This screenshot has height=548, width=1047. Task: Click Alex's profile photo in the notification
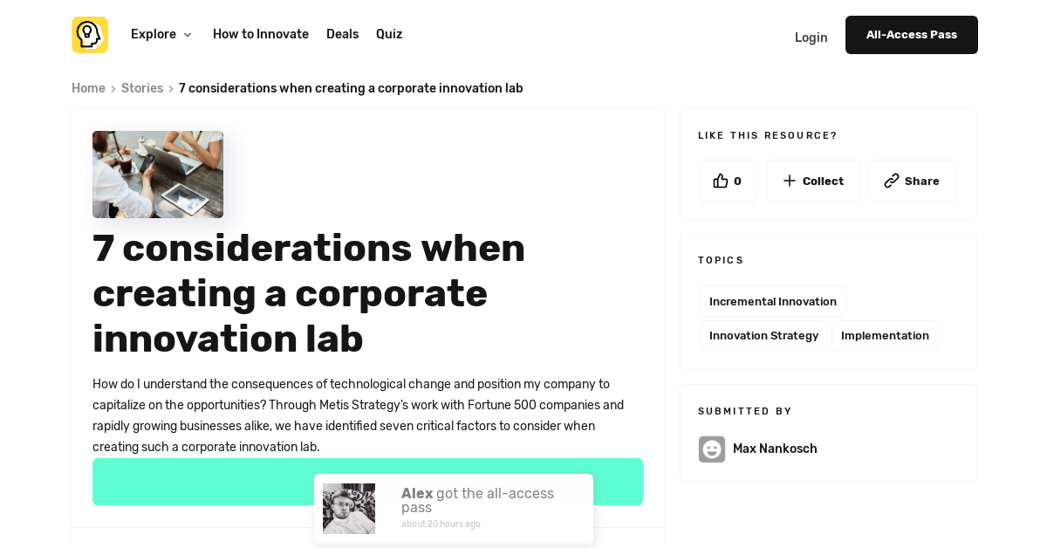[348, 508]
